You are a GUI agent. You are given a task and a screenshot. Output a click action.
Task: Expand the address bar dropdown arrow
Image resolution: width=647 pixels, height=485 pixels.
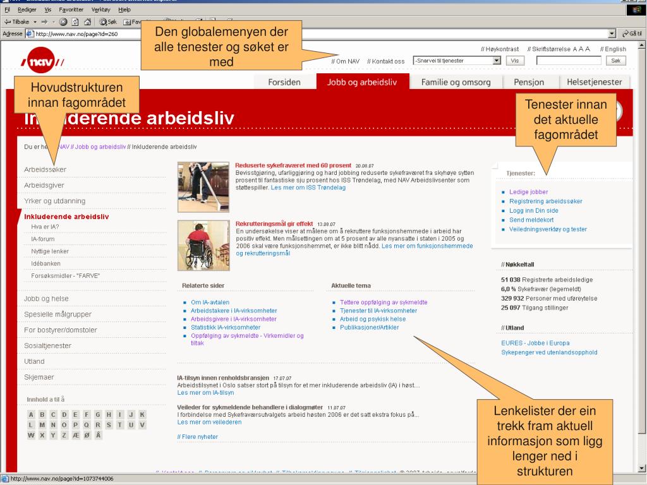click(612, 34)
